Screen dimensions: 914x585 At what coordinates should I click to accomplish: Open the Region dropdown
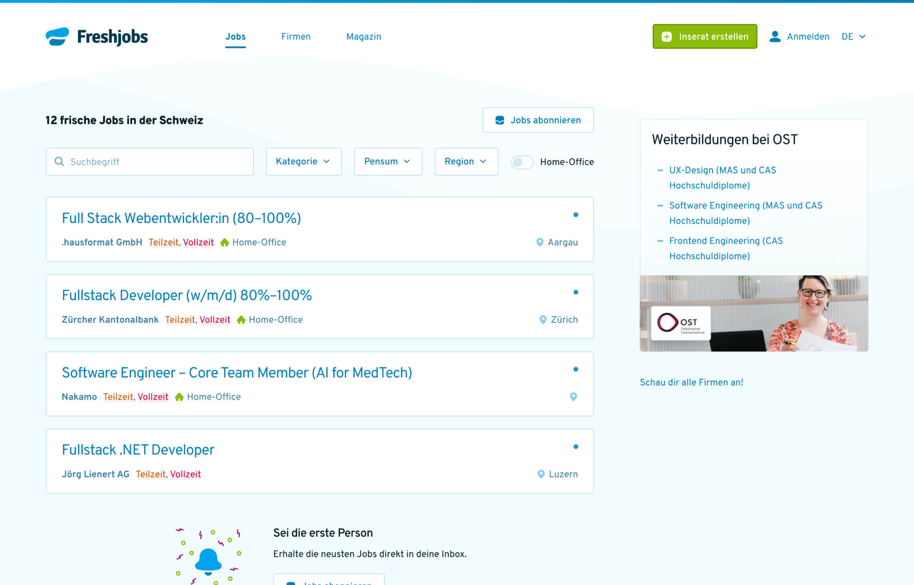tap(466, 161)
